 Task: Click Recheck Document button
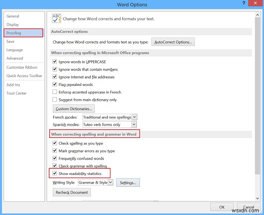pos(72,193)
